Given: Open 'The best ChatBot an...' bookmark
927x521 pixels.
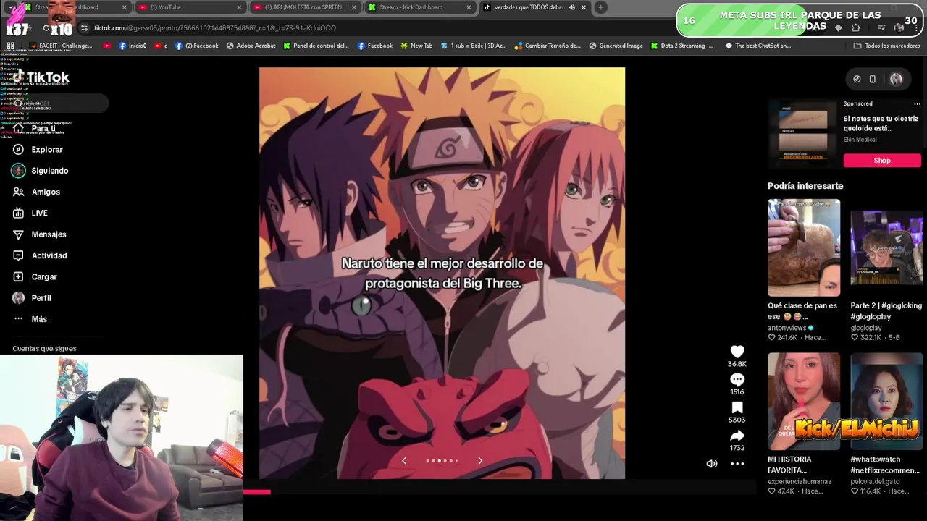Looking at the screenshot, I should [x=758, y=46].
